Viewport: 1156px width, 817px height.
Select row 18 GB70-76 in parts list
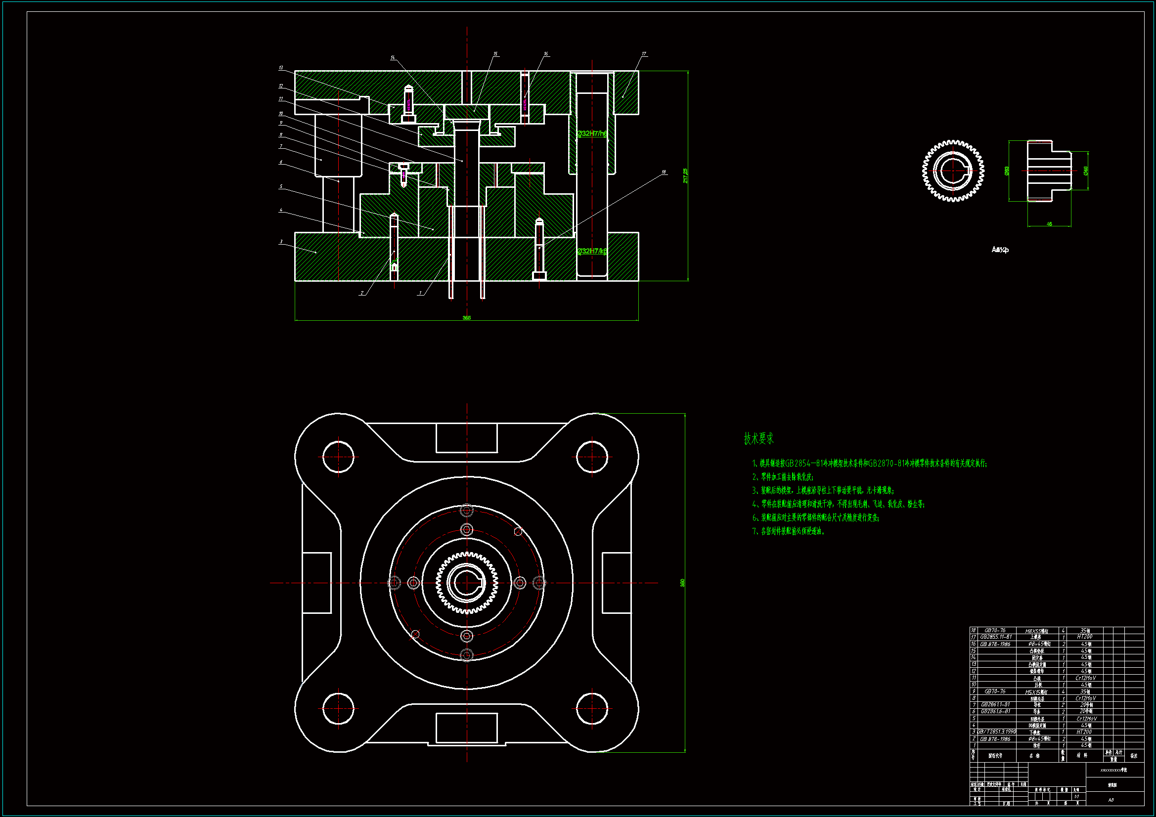click(995, 630)
